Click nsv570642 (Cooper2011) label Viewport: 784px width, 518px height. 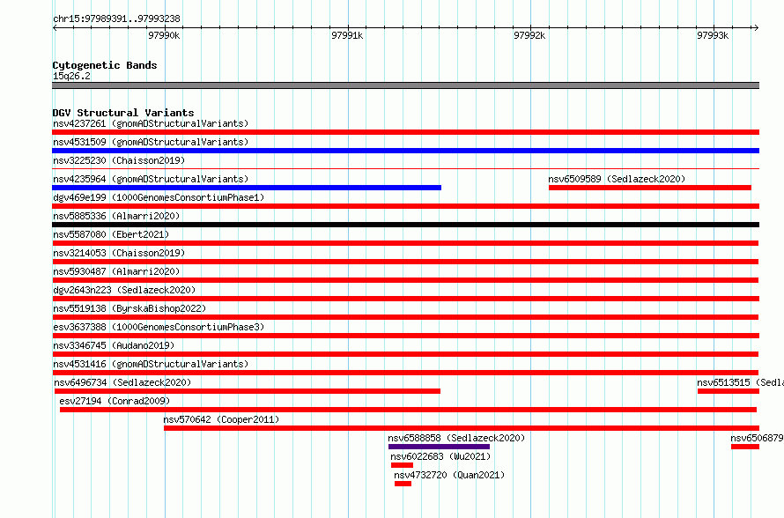click(x=221, y=419)
